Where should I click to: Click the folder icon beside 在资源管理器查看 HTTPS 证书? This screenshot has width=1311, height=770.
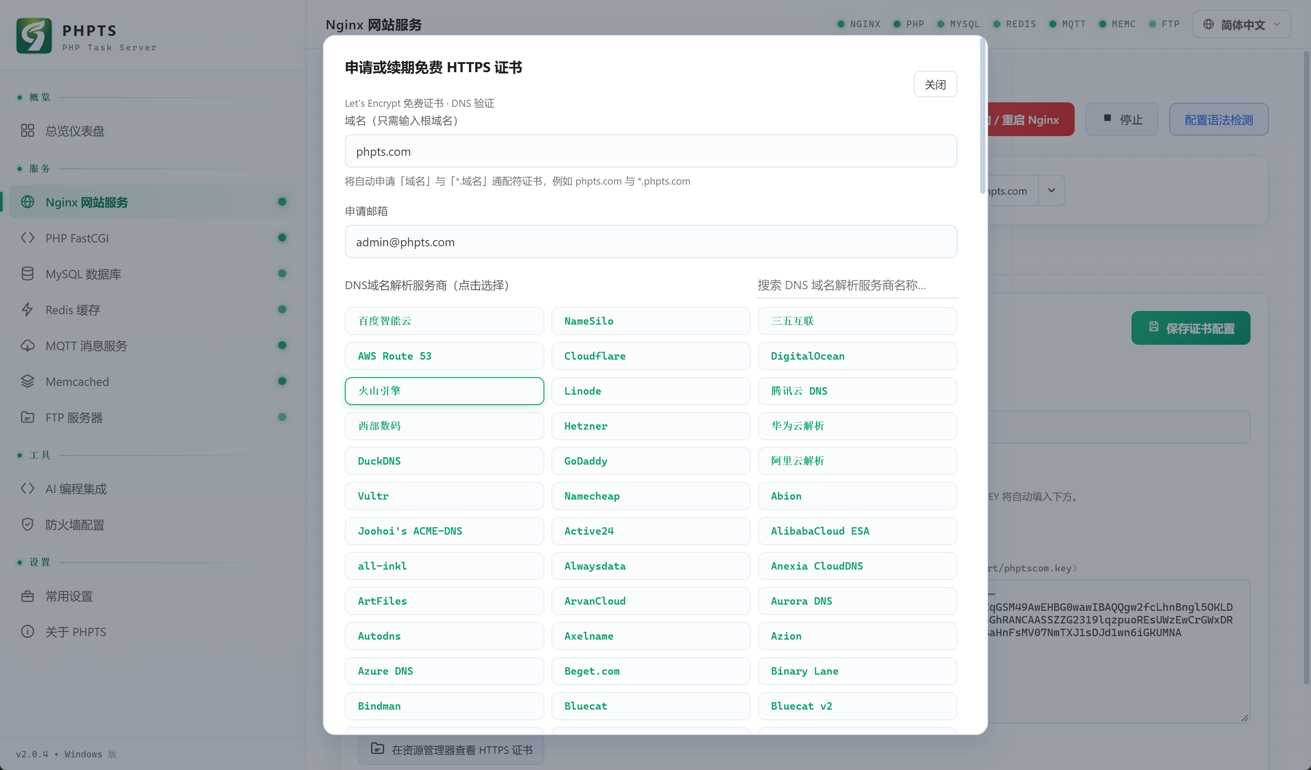378,749
